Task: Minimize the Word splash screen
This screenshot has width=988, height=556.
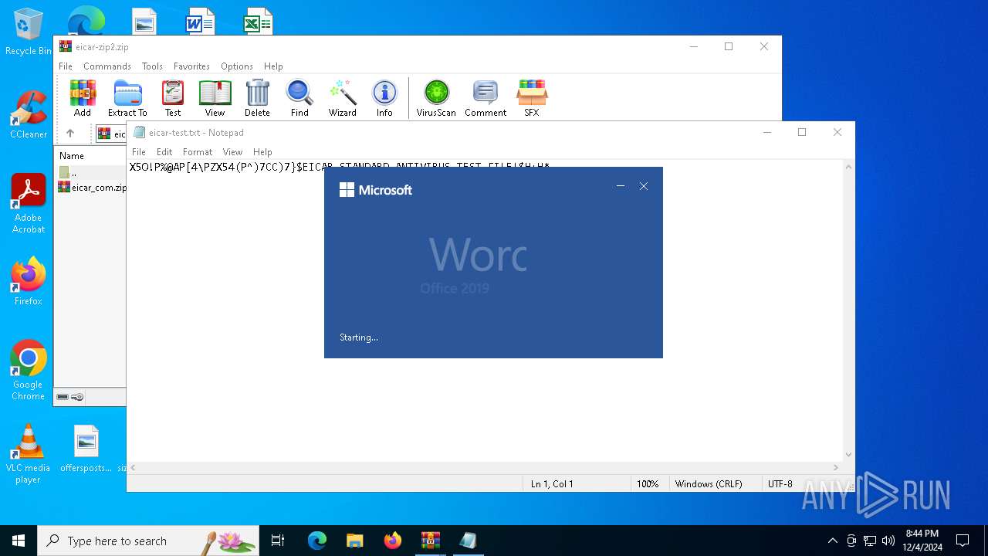Action: click(621, 186)
